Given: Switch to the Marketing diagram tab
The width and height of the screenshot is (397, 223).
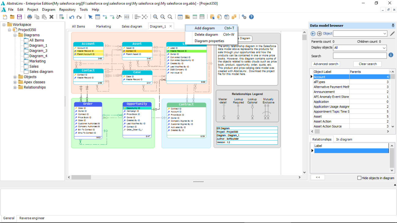Looking at the screenshot, I should [x=104, y=26].
